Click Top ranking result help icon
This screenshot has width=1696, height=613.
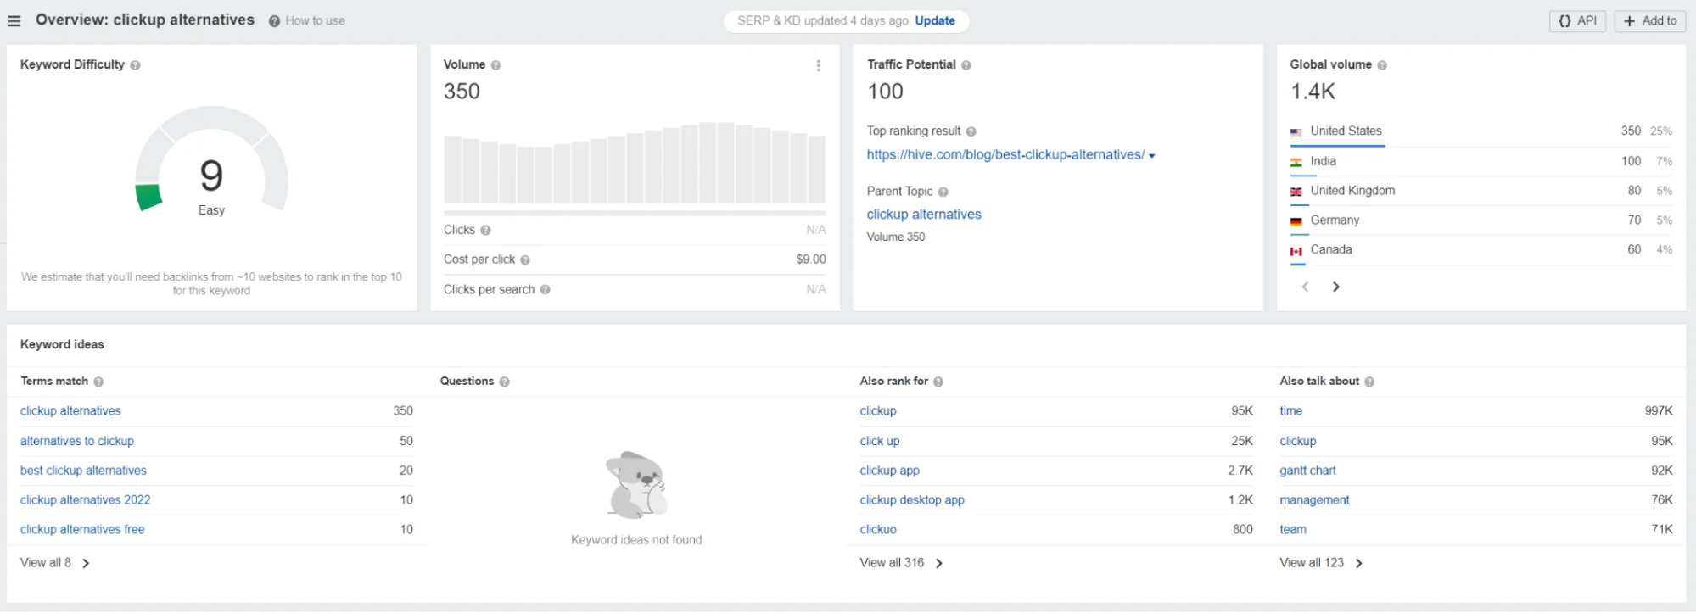pyautogui.click(x=971, y=131)
